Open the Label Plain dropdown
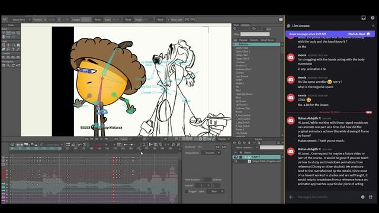Viewport: 379px width, 213px height. [216, 191]
